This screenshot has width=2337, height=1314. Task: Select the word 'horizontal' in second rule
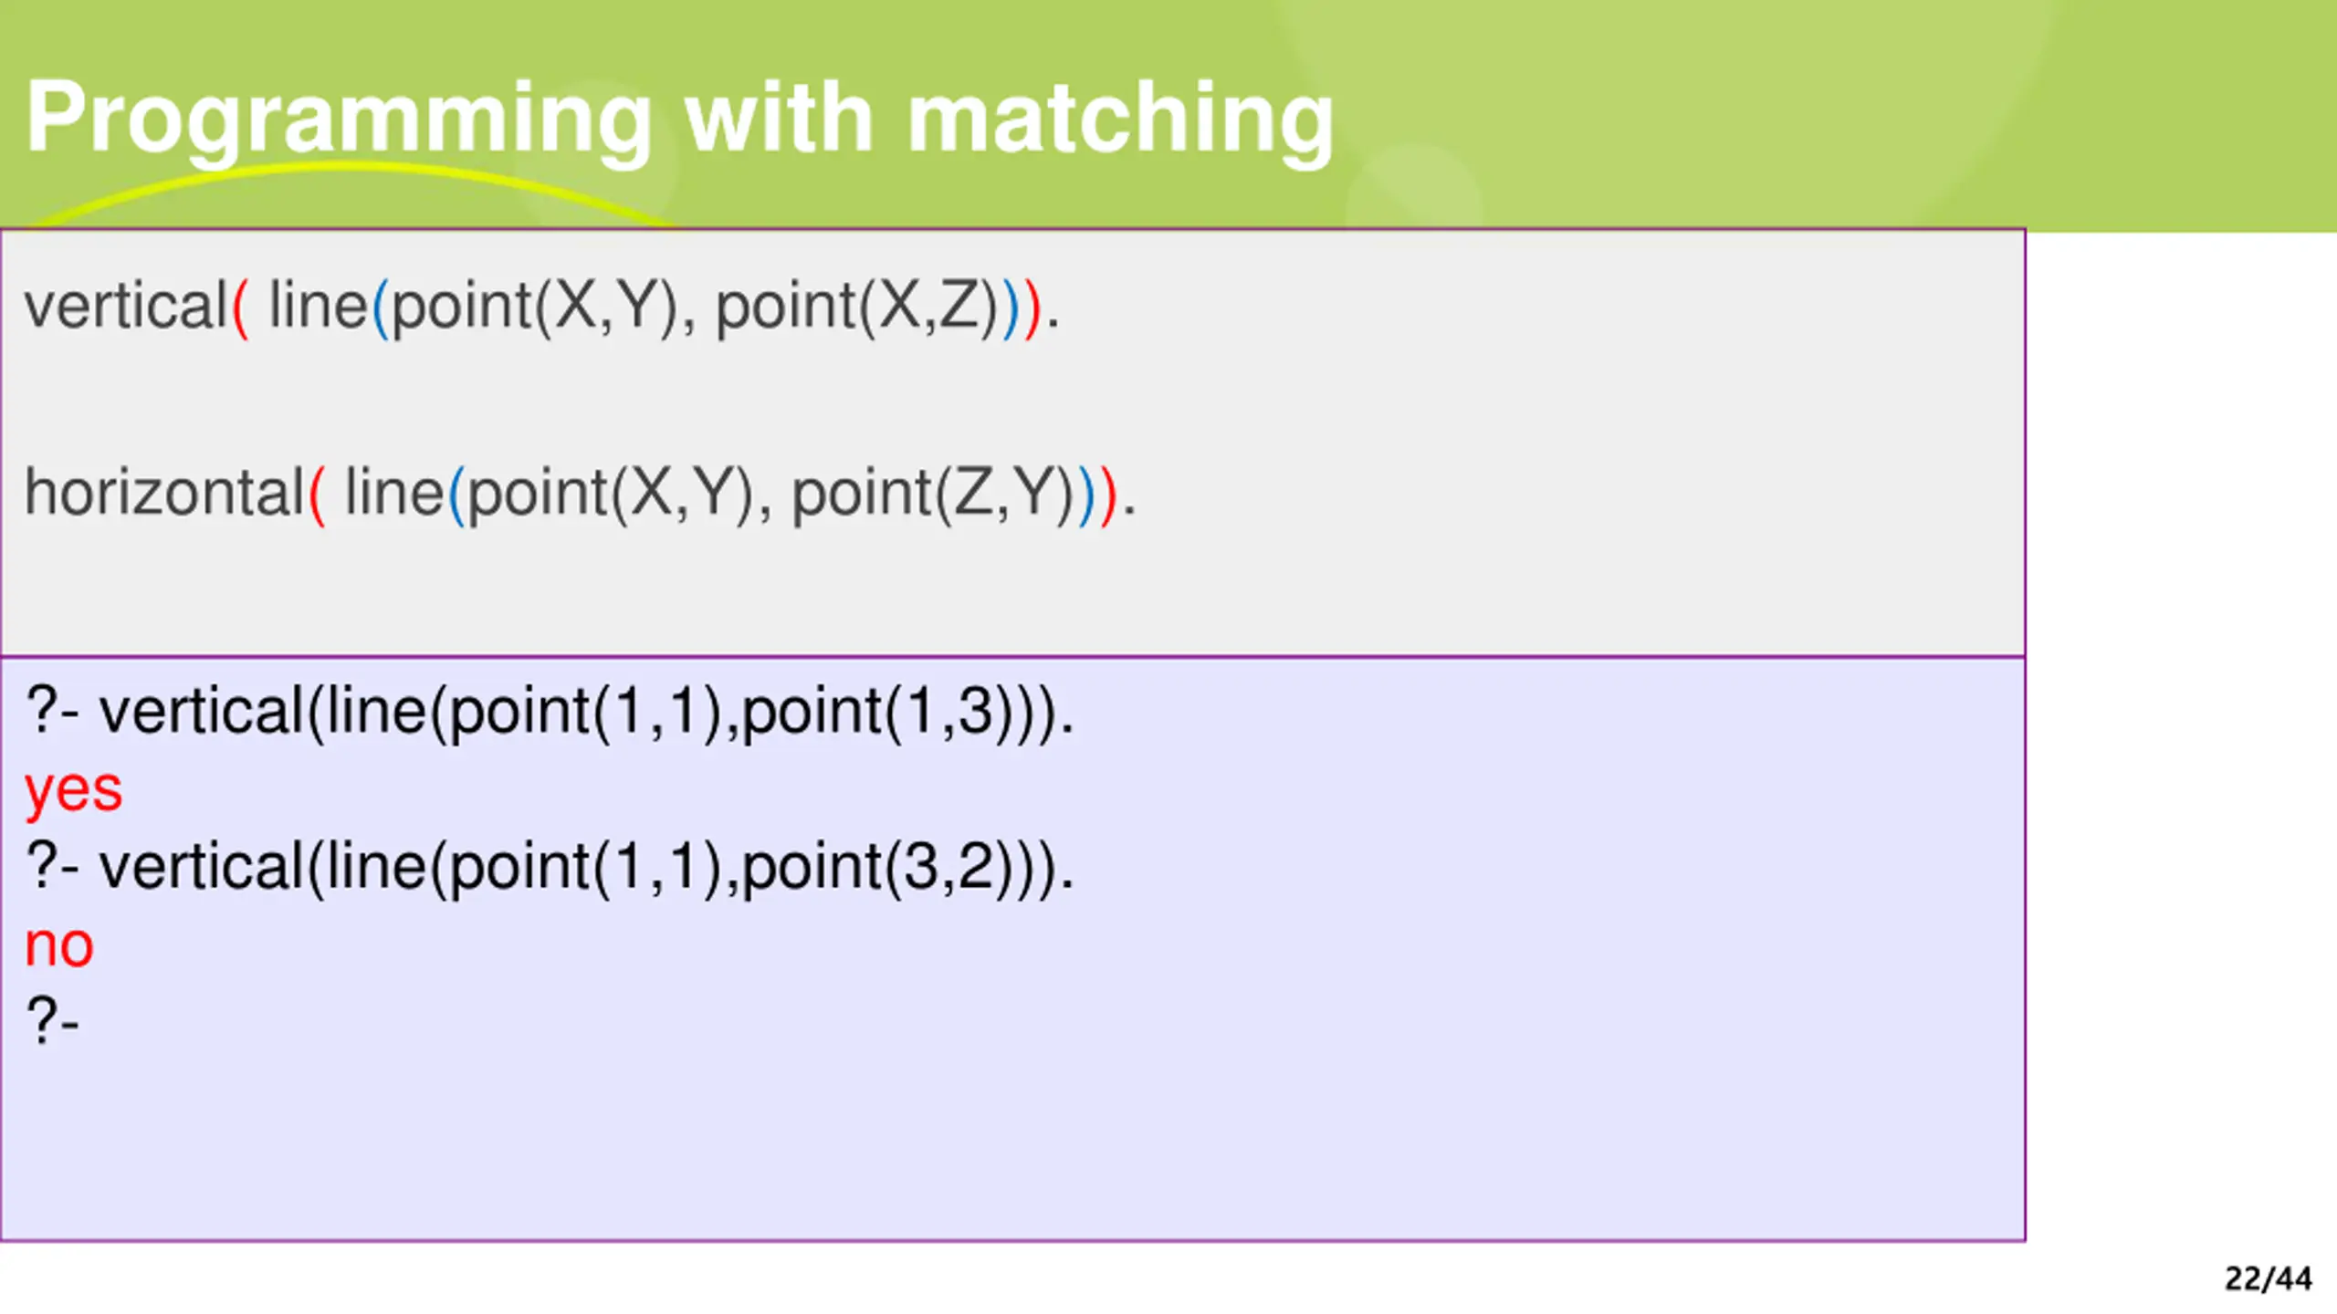(164, 493)
